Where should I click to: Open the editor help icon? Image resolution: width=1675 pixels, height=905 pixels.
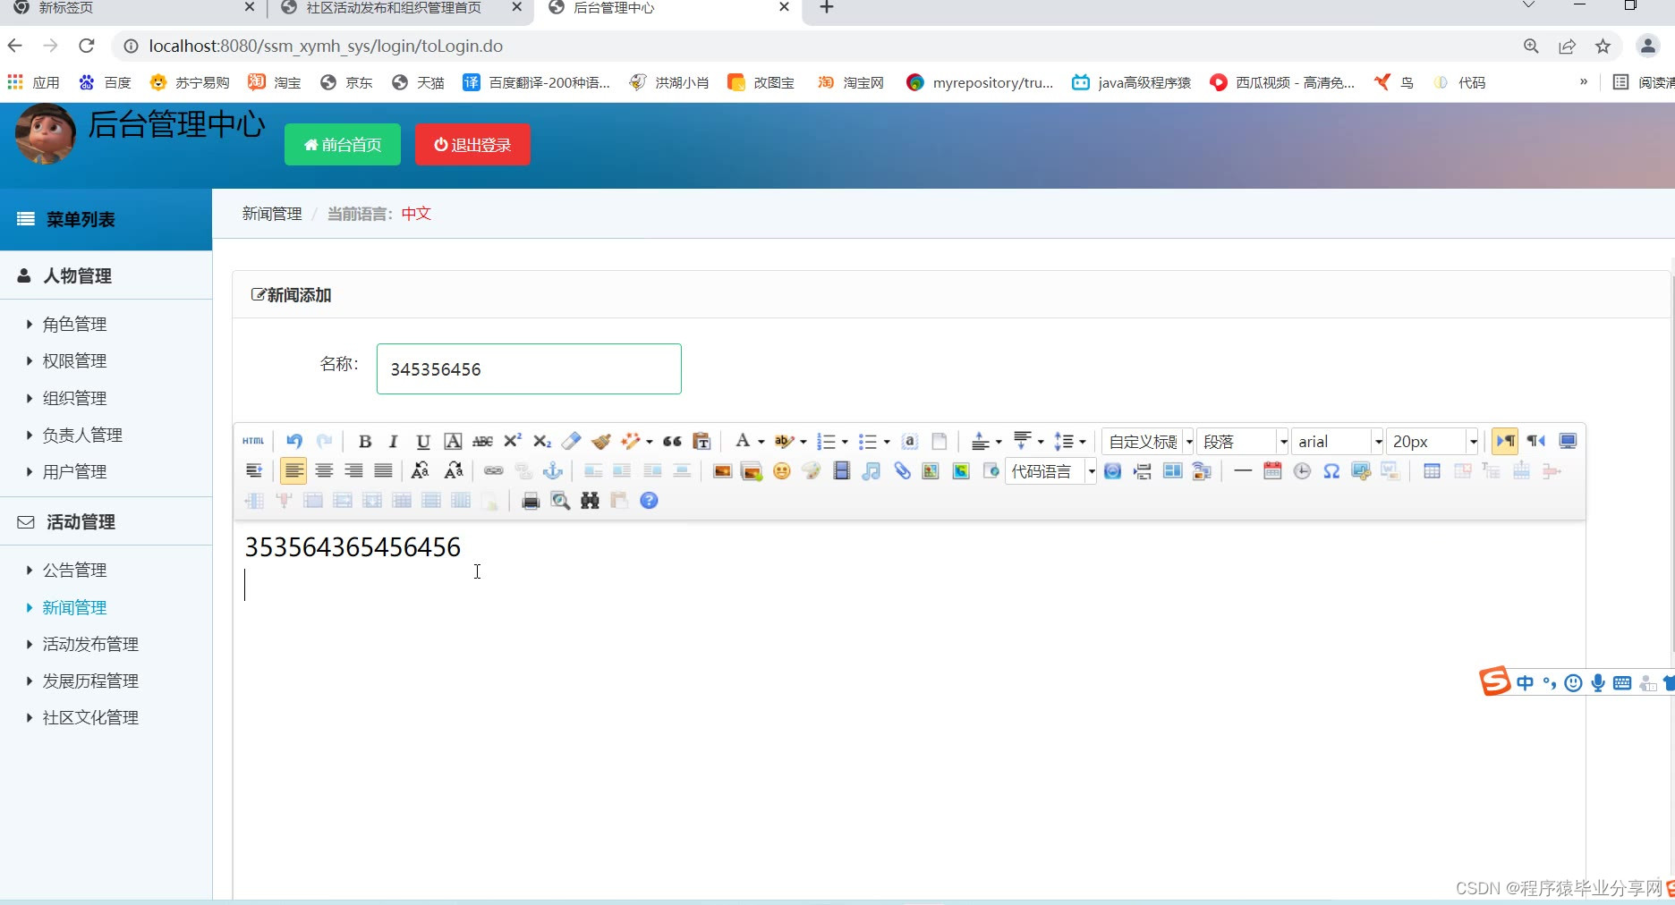click(x=650, y=501)
